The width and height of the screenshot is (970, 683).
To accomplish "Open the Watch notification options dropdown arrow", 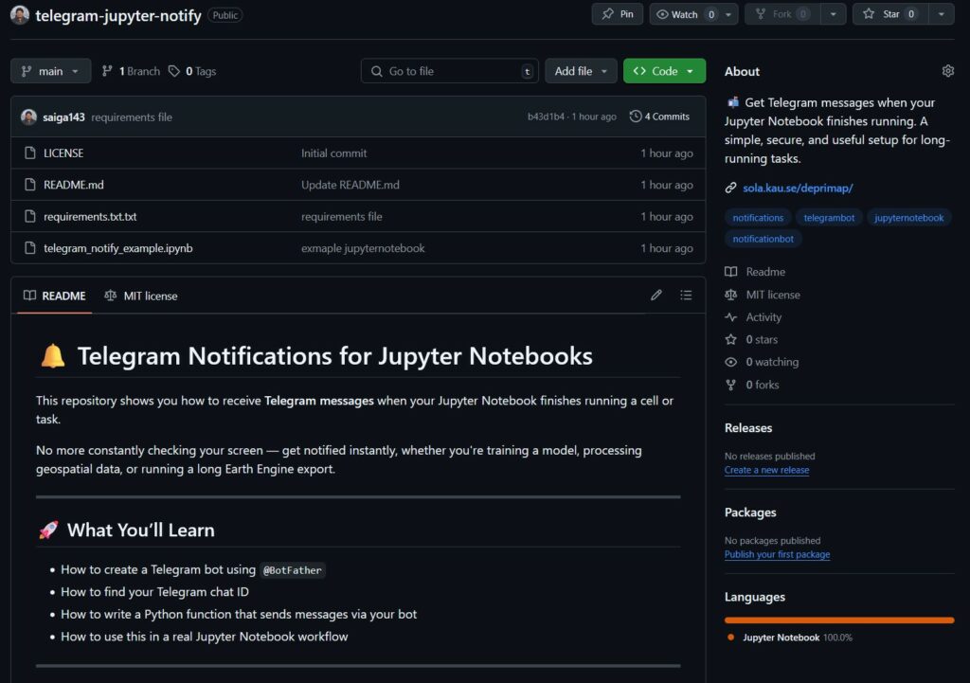I will click(728, 14).
